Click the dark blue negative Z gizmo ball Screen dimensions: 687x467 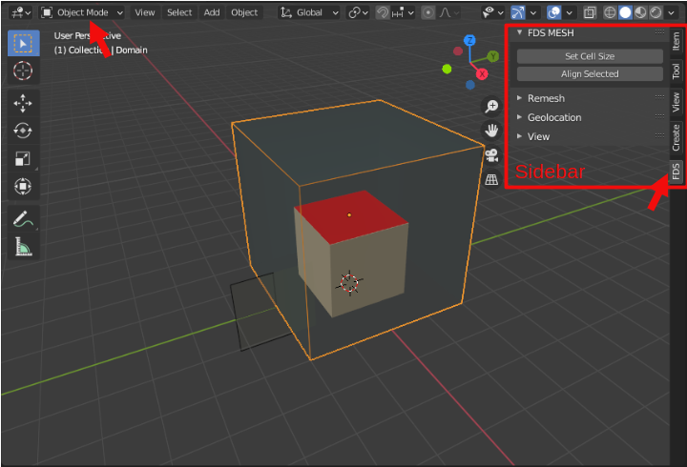point(470,85)
